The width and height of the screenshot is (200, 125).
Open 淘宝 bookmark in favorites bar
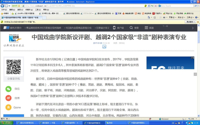click(138, 13)
